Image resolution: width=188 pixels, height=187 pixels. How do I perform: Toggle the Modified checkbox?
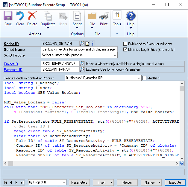point(144,78)
